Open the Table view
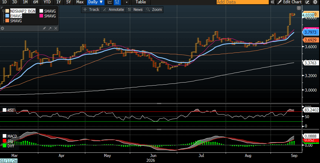The height and width of the screenshot is (163, 320). 141,2
